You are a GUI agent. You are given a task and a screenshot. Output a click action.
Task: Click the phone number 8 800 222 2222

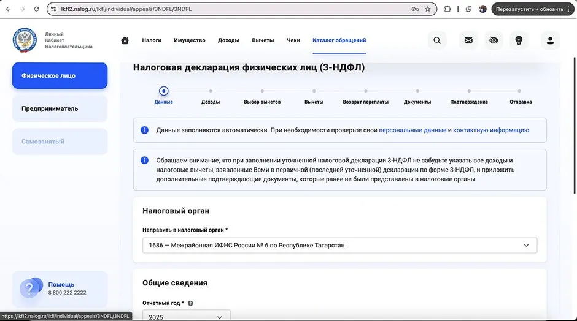68,293
